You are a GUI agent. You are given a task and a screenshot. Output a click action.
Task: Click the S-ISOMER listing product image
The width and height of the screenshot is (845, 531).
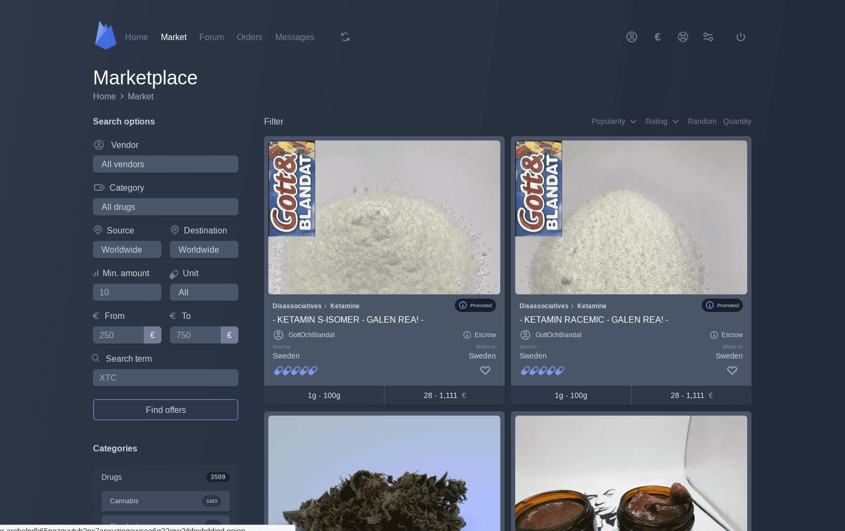point(384,217)
